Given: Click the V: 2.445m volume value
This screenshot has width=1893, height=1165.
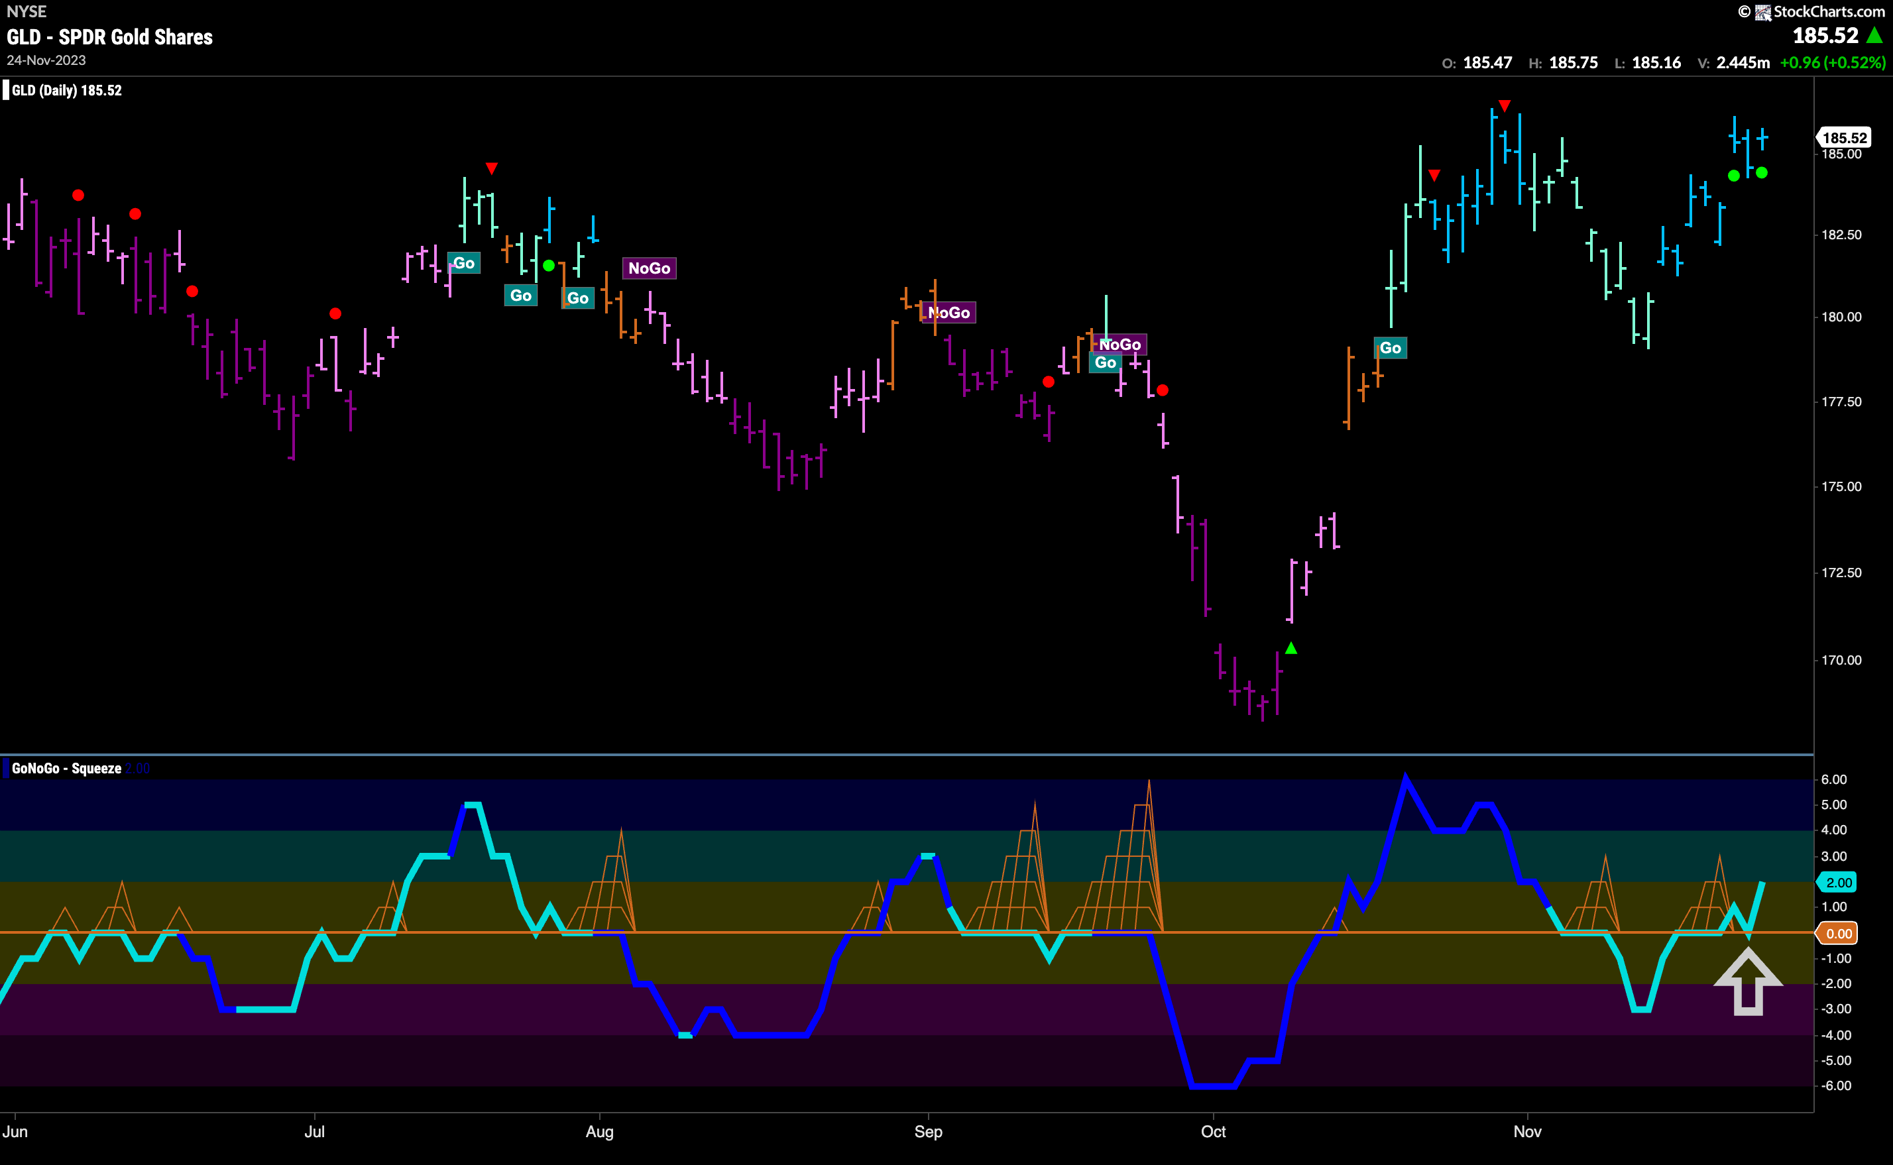Looking at the screenshot, I should (1733, 62).
